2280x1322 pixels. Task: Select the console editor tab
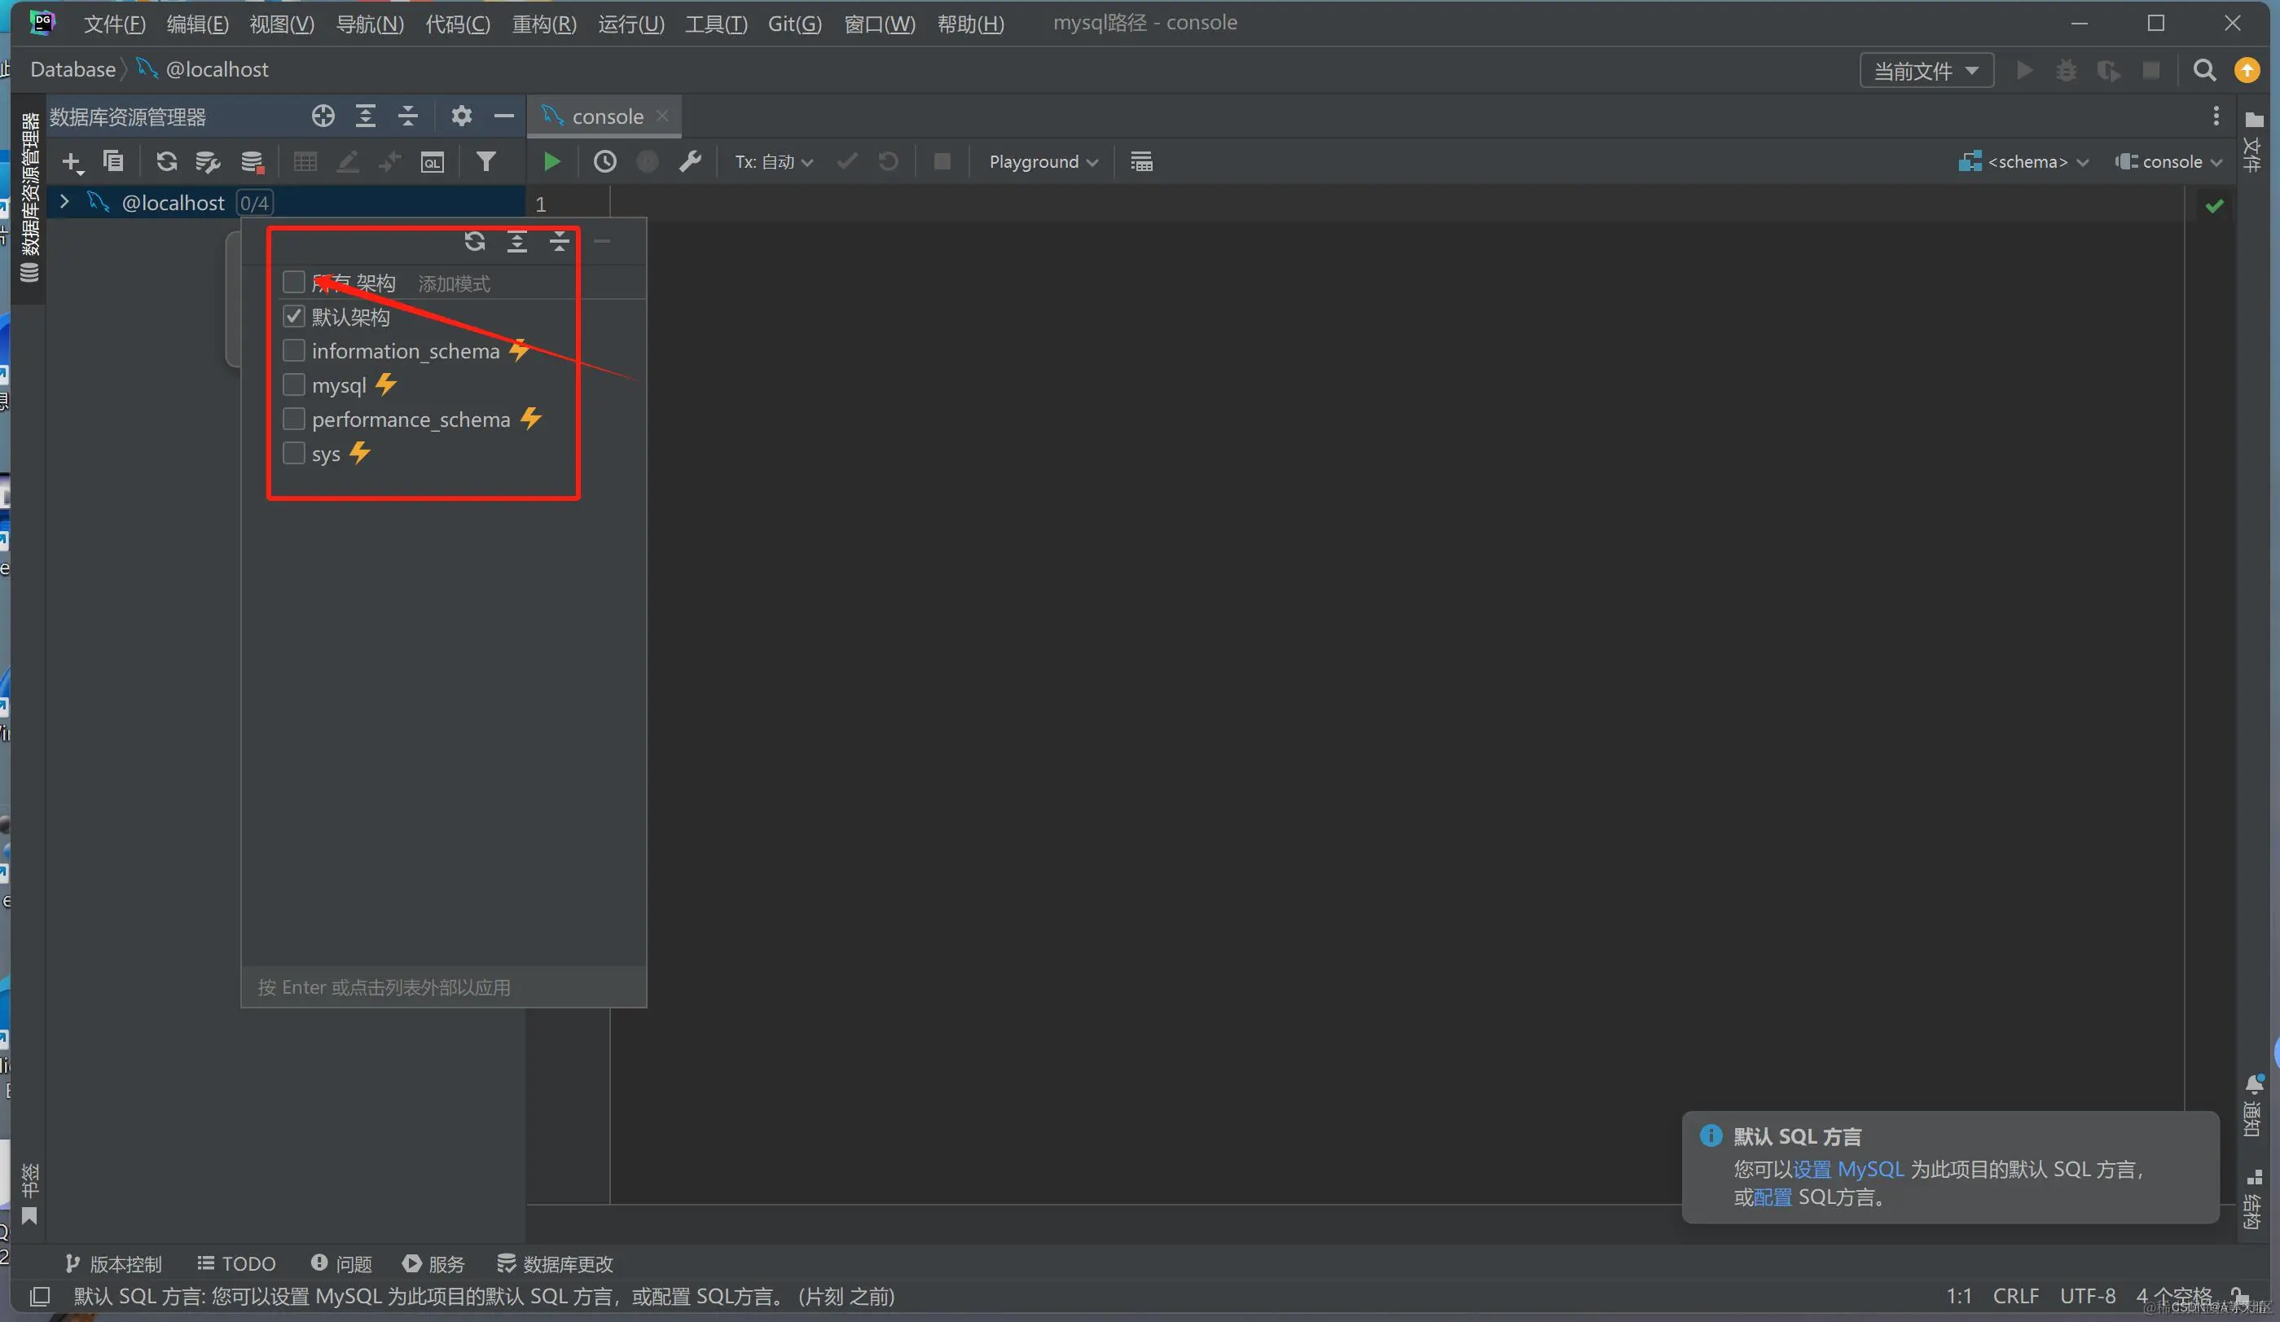[x=606, y=116]
